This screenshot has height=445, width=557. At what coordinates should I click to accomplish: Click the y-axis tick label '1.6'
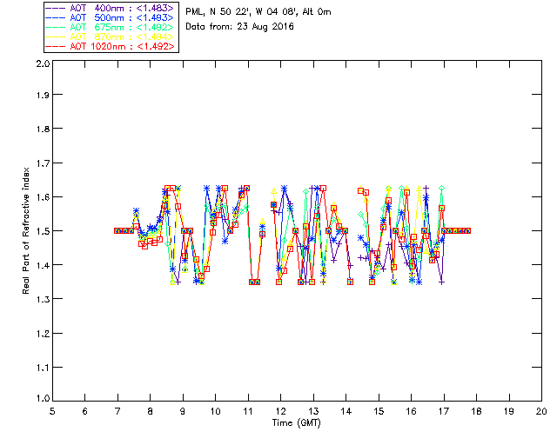pyautogui.click(x=43, y=197)
